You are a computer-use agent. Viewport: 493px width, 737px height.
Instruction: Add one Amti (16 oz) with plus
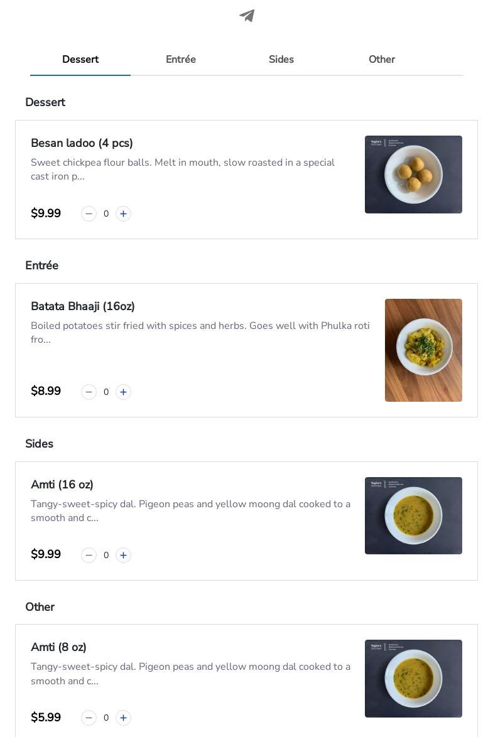pyautogui.click(x=123, y=556)
